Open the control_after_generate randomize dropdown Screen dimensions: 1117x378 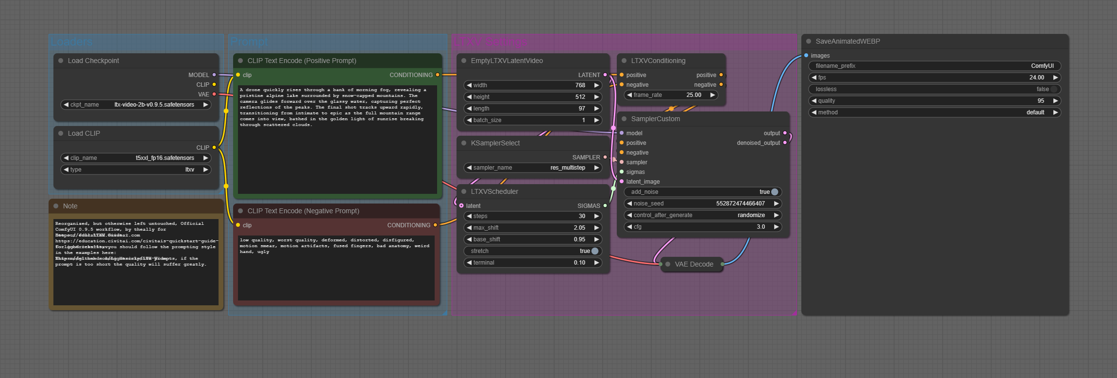point(703,215)
